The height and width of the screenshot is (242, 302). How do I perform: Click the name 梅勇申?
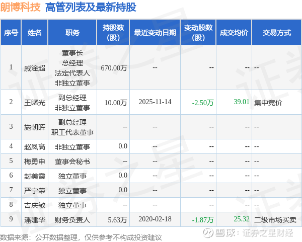pyautogui.click(x=35, y=162)
